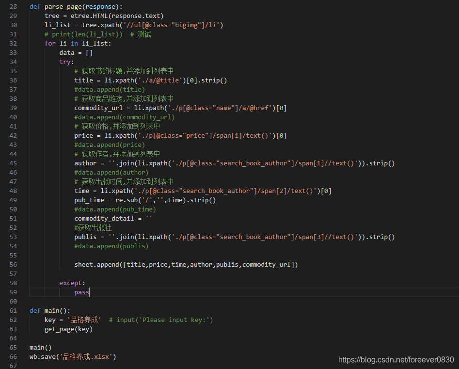Click the 'pass' statement on line 59

click(82, 292)
